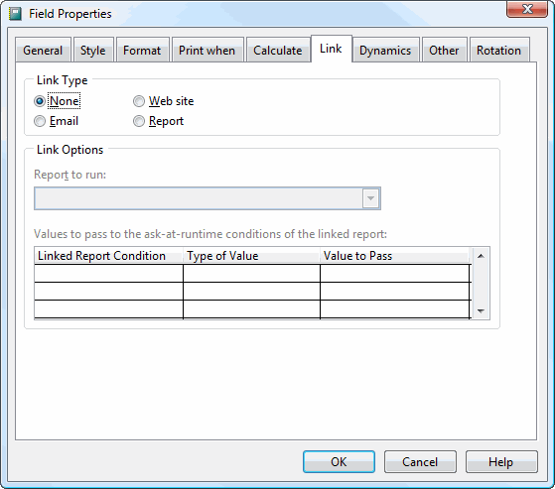Close the Field Properties dialog
Screen dimensions: 555x489
[x=527, y=9]
